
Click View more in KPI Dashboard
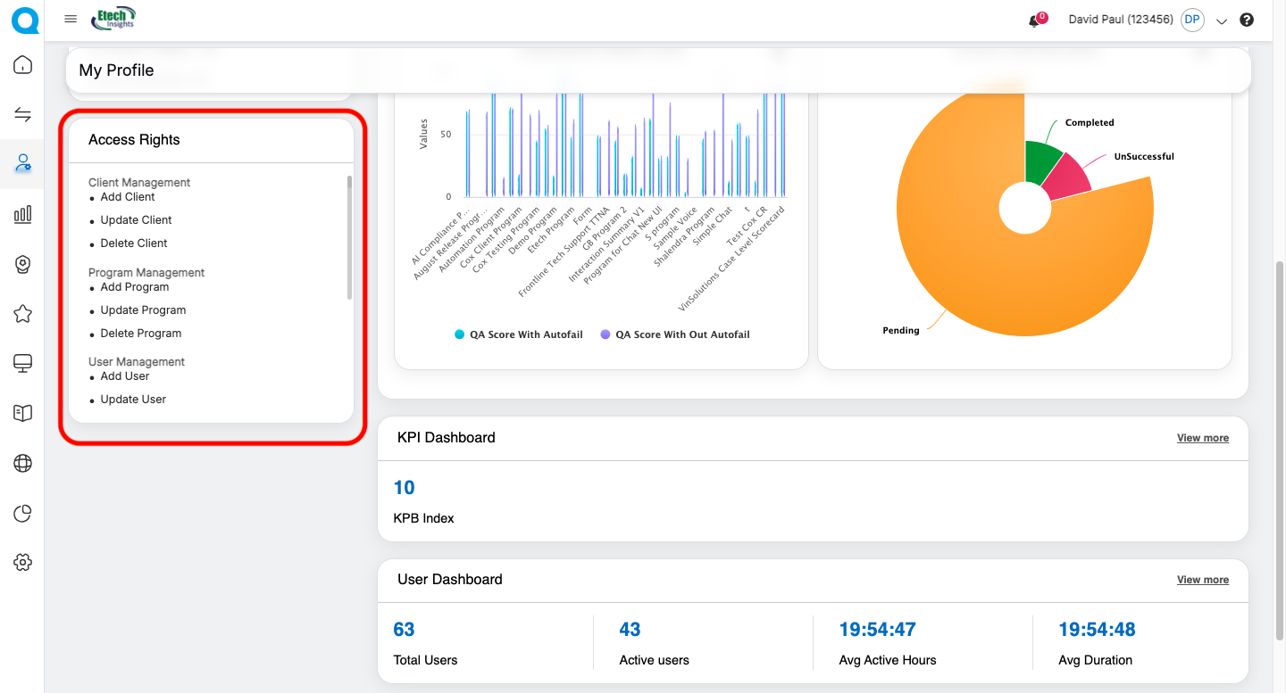[1202, 438]
